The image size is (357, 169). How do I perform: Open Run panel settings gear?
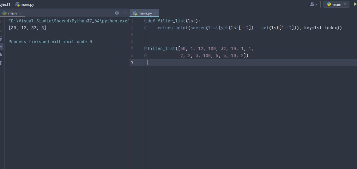117,13
